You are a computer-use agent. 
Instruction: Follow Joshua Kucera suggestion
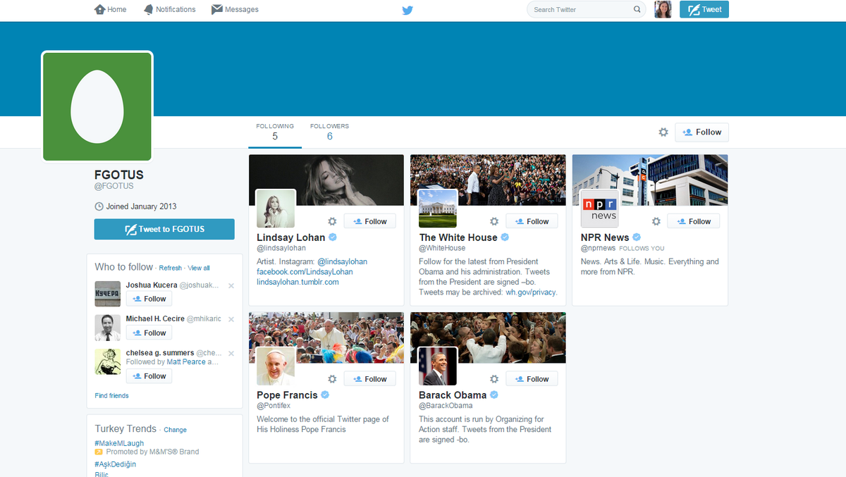tap(149, 299)
